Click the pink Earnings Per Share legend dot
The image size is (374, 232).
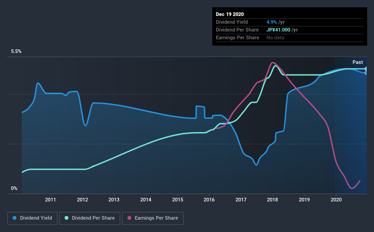(x=129, y=218)
